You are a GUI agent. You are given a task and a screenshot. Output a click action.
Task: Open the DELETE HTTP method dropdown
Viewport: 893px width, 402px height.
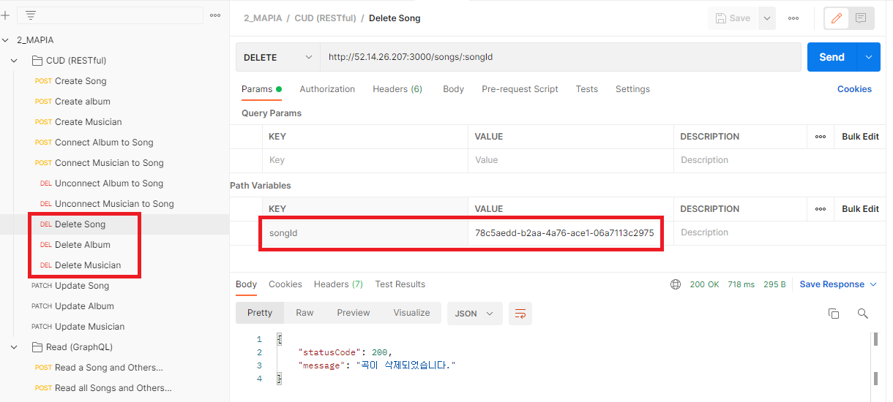[x=277, y=57]
